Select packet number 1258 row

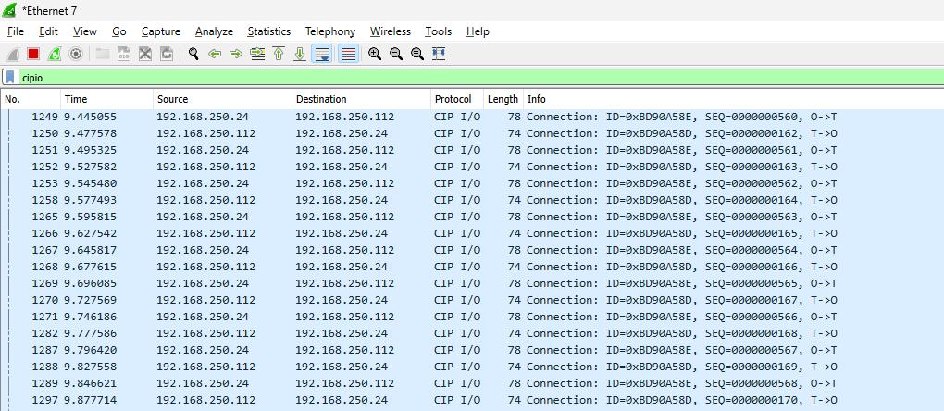coord(370,200)
